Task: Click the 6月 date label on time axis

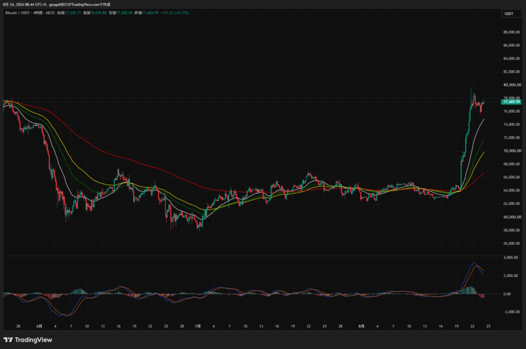Action: click(x=39, y=326)
